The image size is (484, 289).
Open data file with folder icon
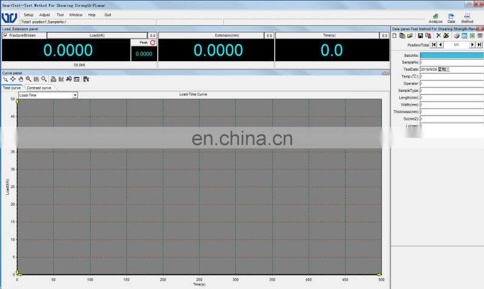click(x=410, y=36)
